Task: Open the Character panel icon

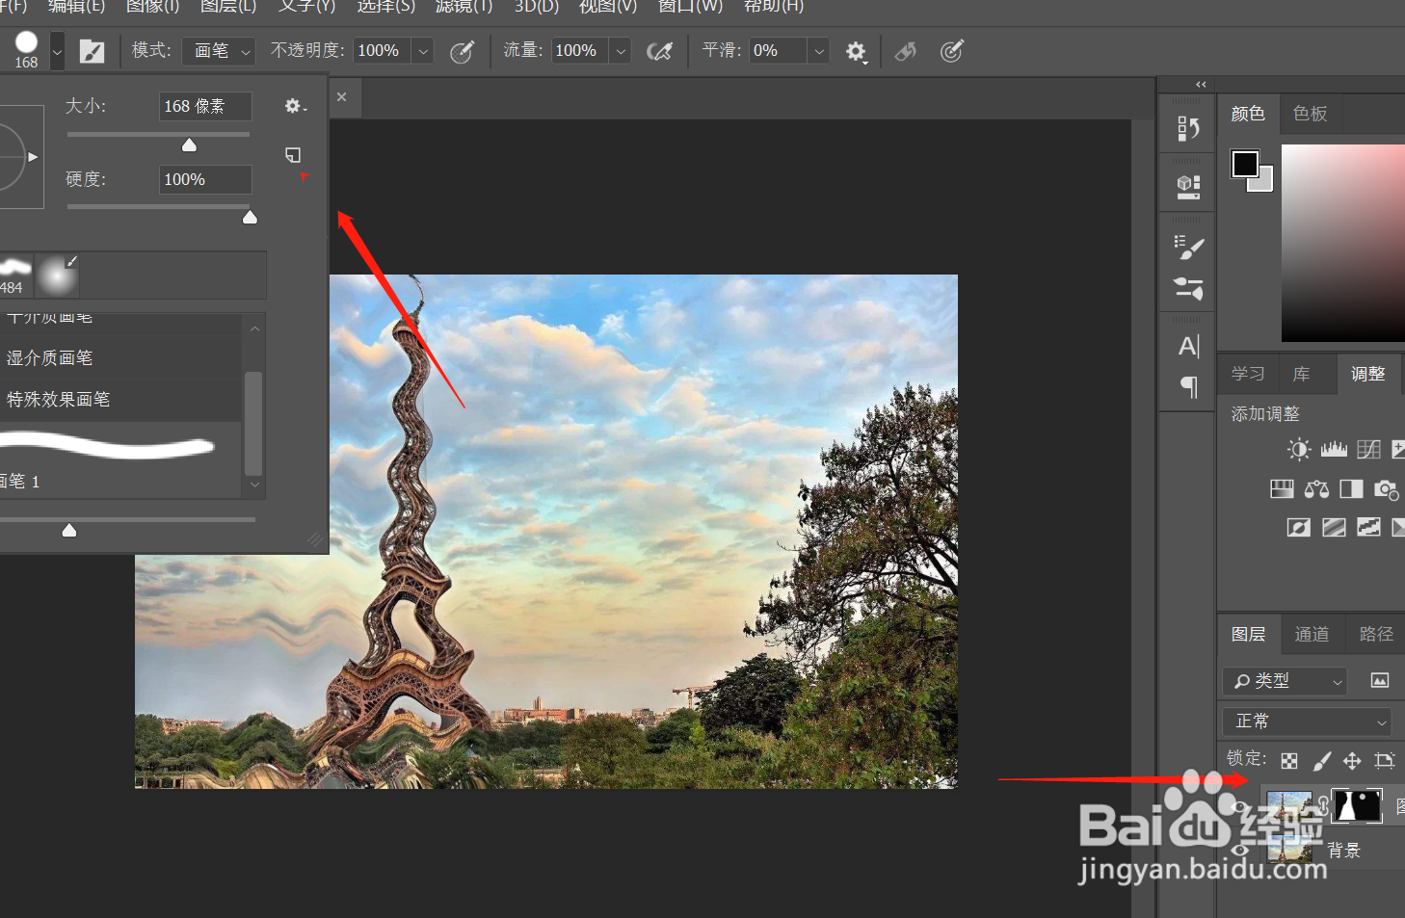Action: [1188, 346]
